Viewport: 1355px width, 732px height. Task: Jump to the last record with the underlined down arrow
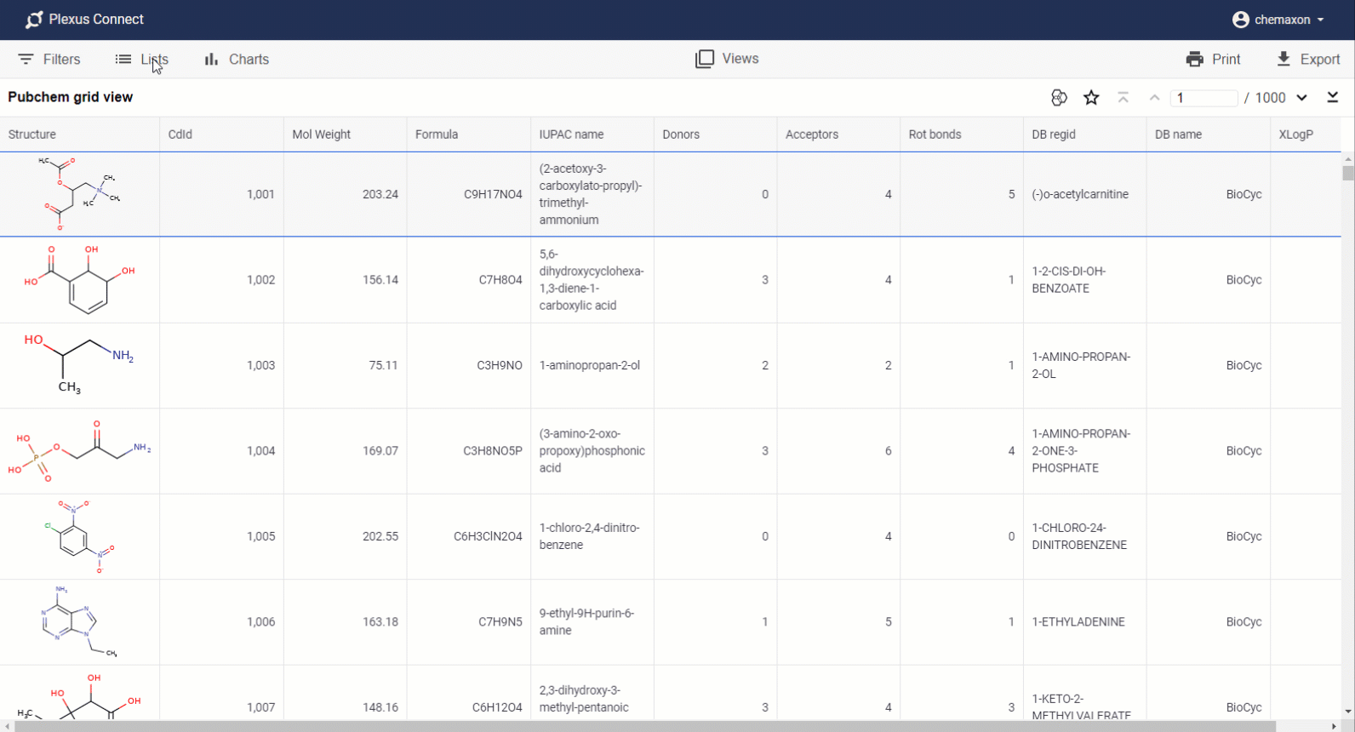[1333, 98]
